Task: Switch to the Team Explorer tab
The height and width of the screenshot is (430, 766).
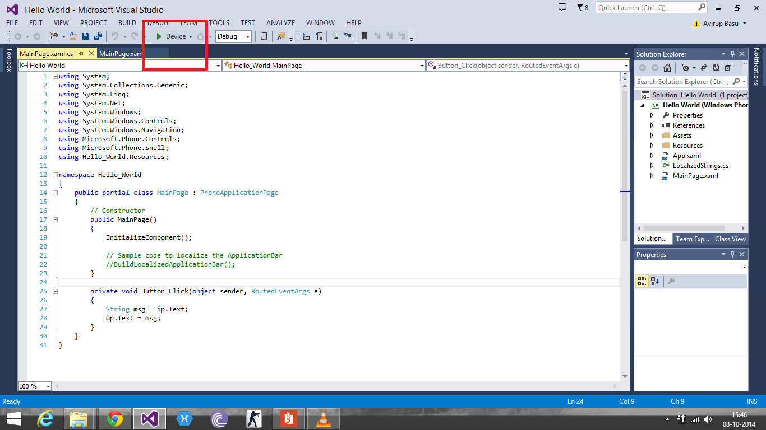Action: (x=692, y=239)
